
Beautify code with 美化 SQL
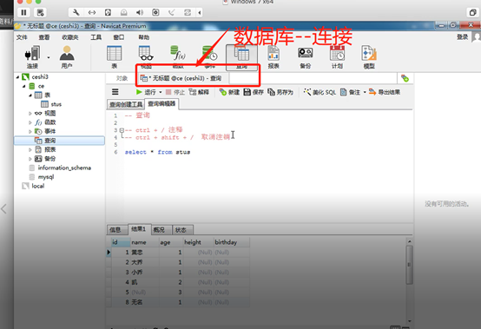click(x=320, y=92)
